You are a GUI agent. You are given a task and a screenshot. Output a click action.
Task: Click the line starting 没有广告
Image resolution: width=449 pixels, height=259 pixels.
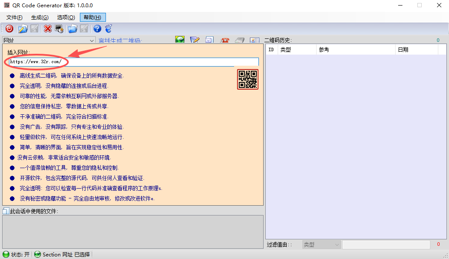(72, 127)
